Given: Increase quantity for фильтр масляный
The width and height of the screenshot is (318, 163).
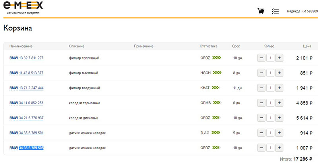Looking at the screenshot, I should pos(279,73).
